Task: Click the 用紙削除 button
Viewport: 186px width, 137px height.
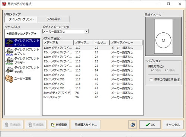Action: click(13, 125)
